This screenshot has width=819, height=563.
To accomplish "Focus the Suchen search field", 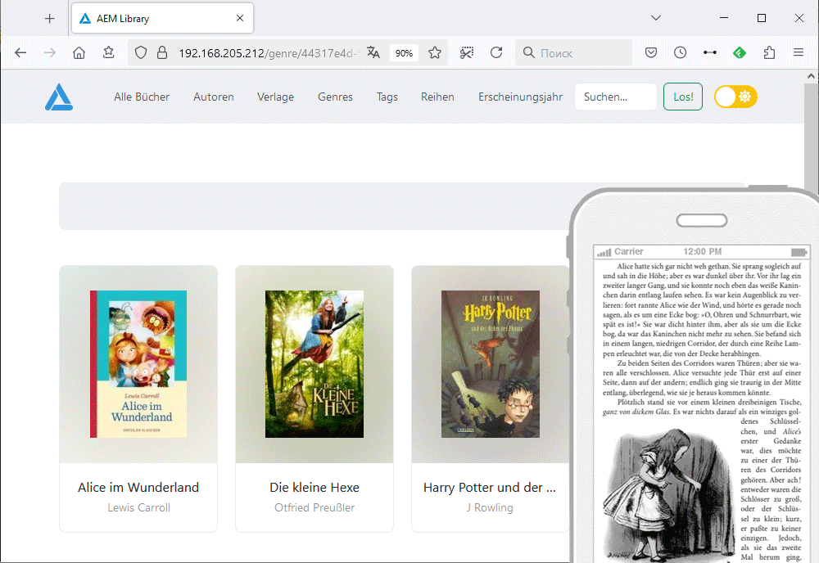I will 615,97.
